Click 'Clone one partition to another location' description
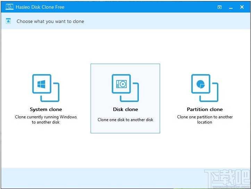This screenshot has height=189, width=251. point(205,119)
